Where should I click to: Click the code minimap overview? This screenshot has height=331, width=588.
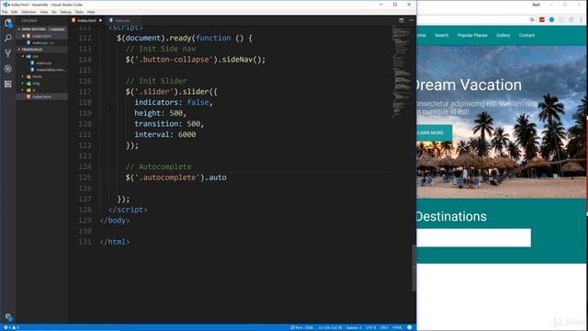402,72
